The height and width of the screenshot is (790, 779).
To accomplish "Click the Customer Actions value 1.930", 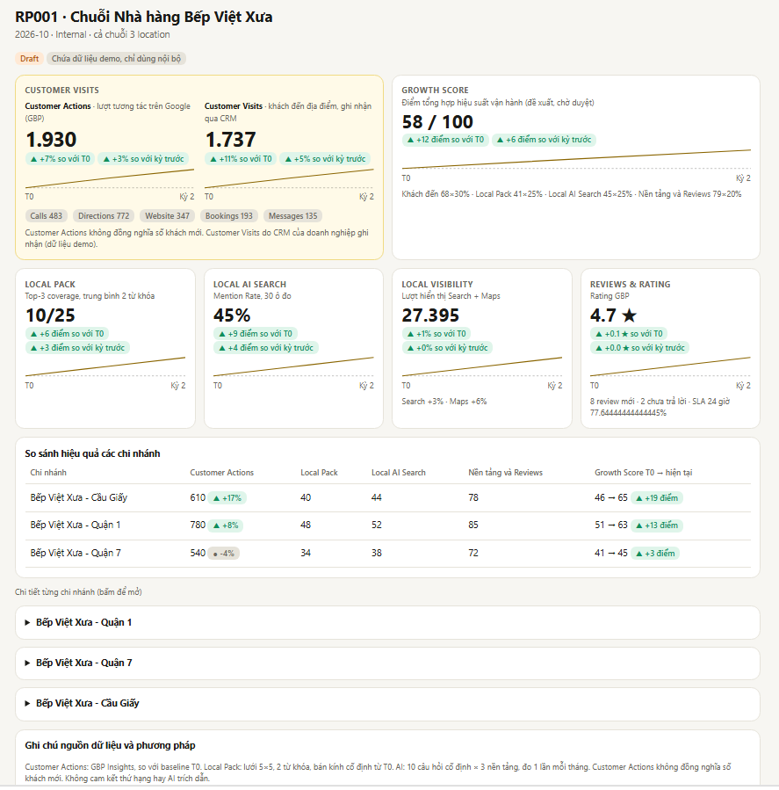I will pos(51,140).
